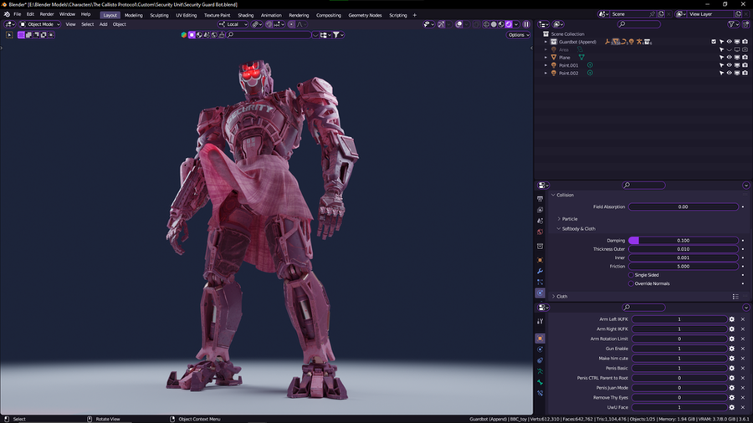The width and height of the screenshot is (753, 423).
Task: Expand Guardbot (Append) collection
Action: tap(546, 42)
